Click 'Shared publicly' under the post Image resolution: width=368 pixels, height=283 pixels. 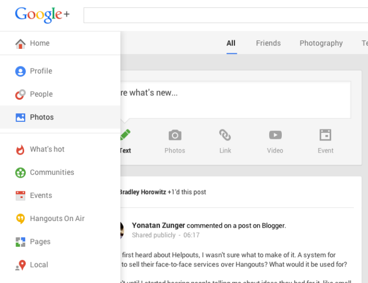point(154,235)
